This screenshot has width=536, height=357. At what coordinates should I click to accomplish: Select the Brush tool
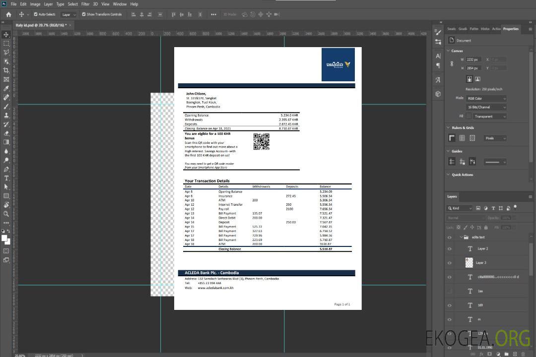(x=6, y=106)
